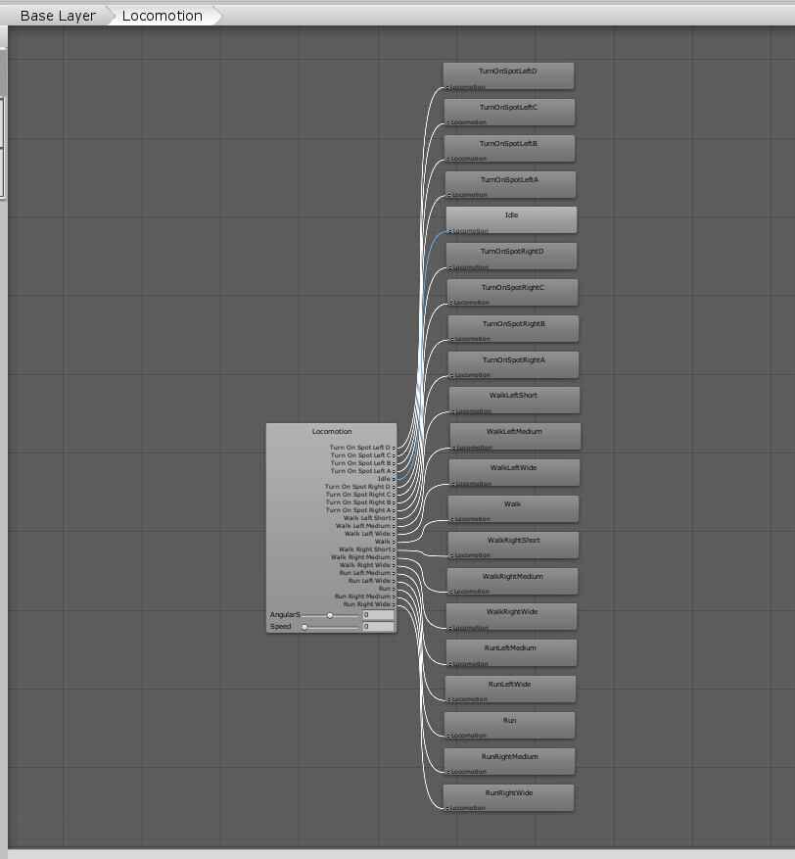Select the TurnOnSpotRightC motion node
The height and width of the screenshot is (859, 795).
click(x=512, y=293)
